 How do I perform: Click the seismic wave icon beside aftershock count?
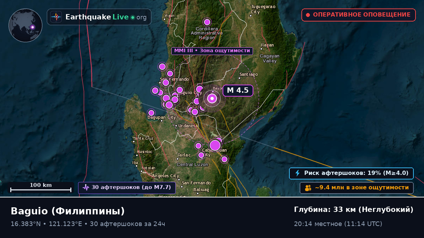pos(86,187)
